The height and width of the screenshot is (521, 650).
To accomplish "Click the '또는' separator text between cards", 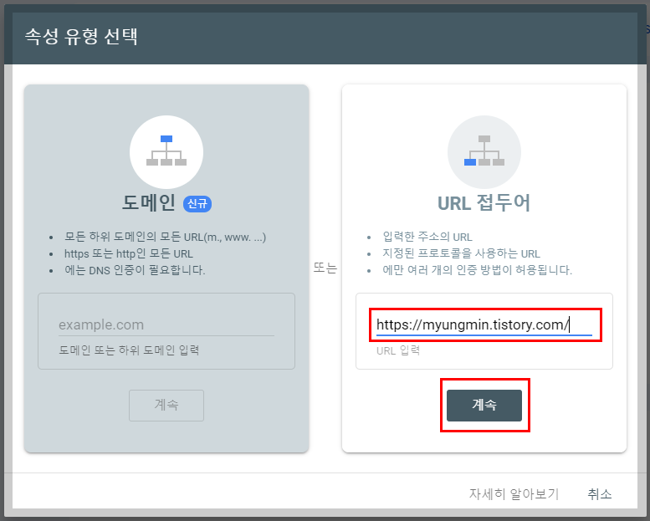I will coord(325,268).
